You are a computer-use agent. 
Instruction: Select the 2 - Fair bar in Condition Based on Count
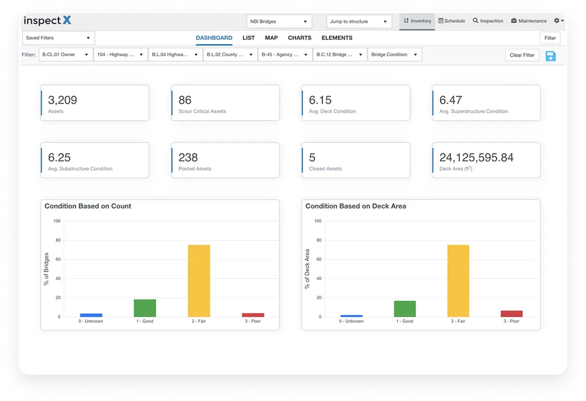pyautogui.click(x=198, y=280)
